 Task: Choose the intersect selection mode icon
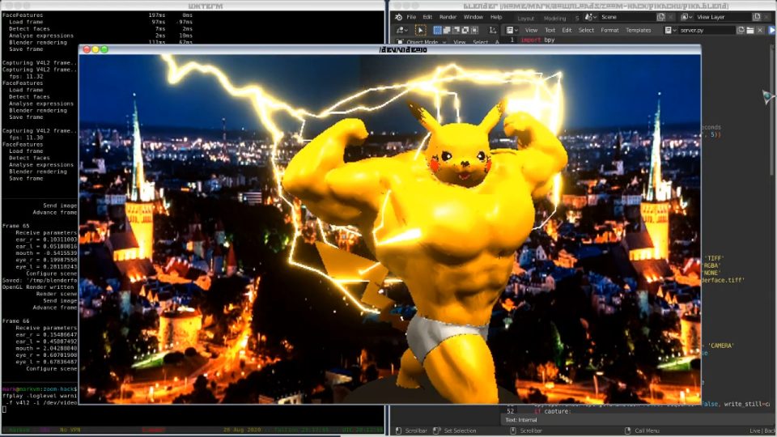click(475, 30)
